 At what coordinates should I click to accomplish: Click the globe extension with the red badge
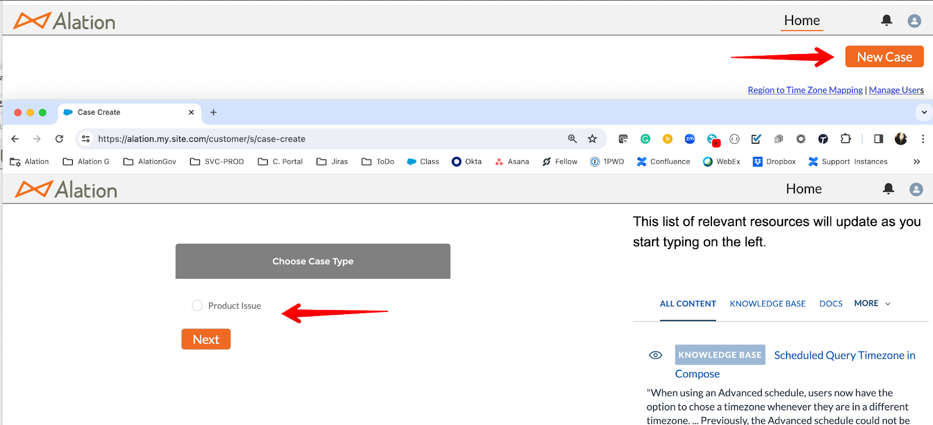[713, 139]
